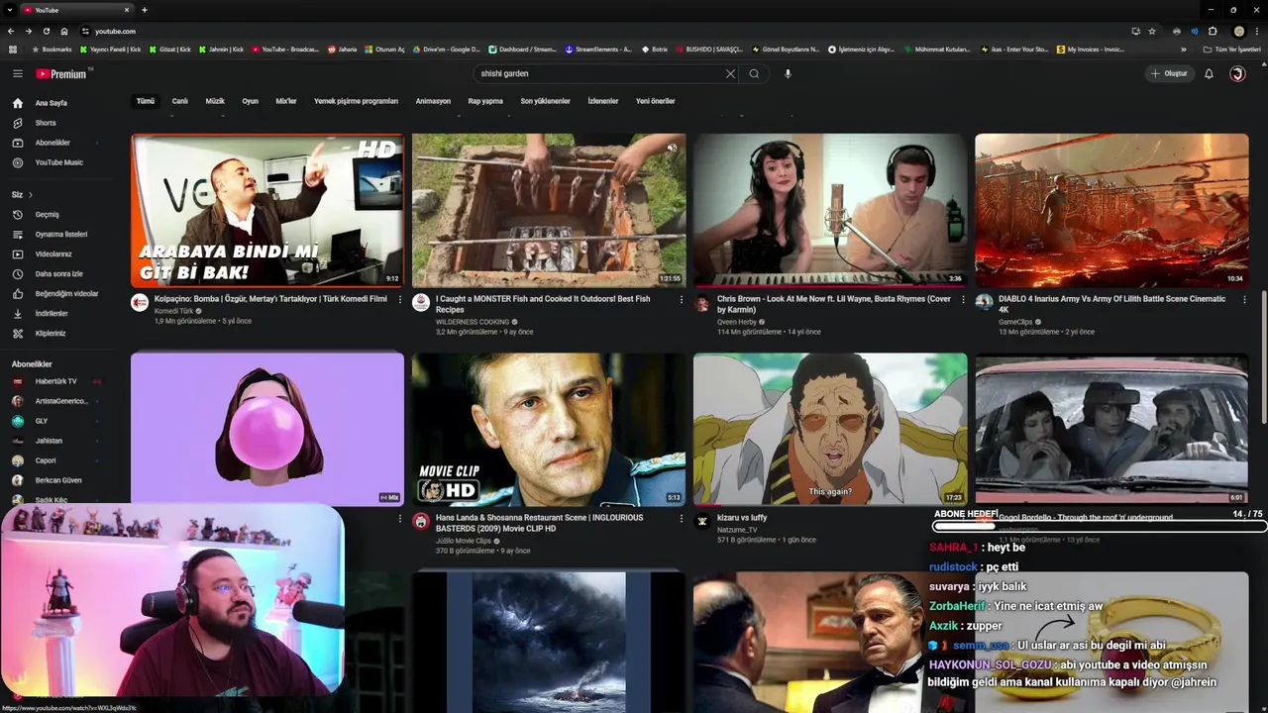Open Oynatma listeleri playlists
The image size is (1268, 713).
[63, 234]
